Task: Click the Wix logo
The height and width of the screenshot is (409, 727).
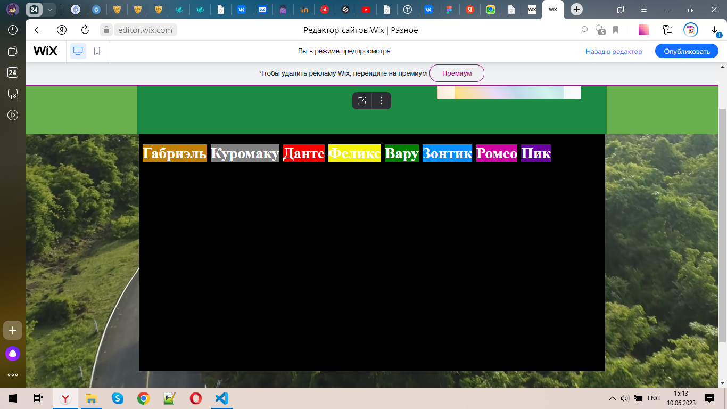Action: (45, 51)
